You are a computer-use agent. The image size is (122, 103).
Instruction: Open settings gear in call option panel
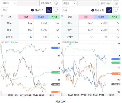click(56, 3)
